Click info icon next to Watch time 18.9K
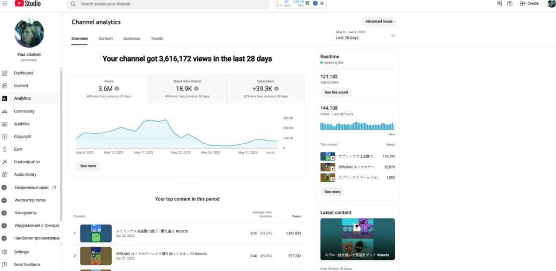Viewport: 556px width, 271px height. (196, 88)
